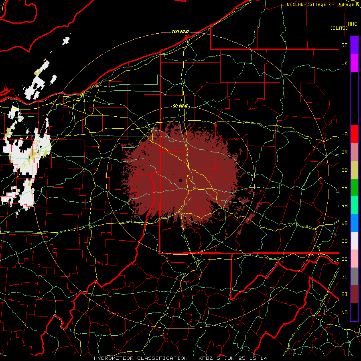Select the GR graupel color swatch

tap(354, 152)
